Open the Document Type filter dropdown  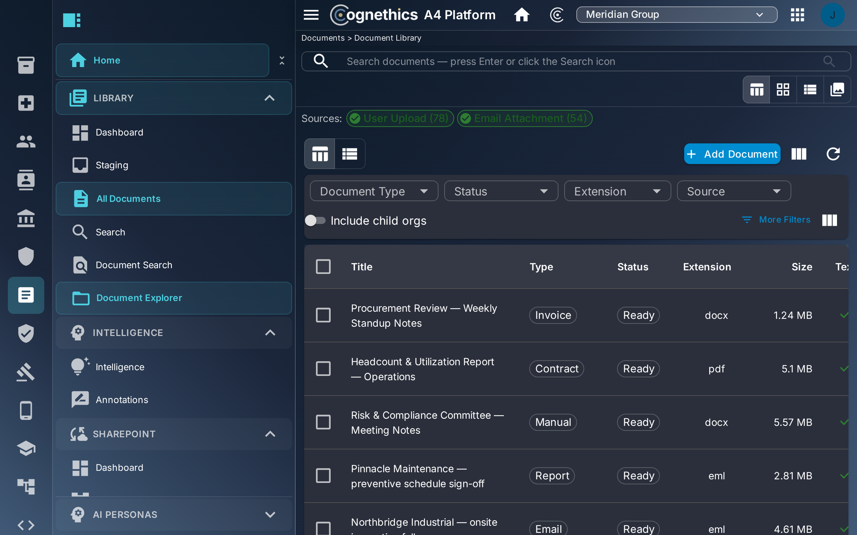(374, 191)
